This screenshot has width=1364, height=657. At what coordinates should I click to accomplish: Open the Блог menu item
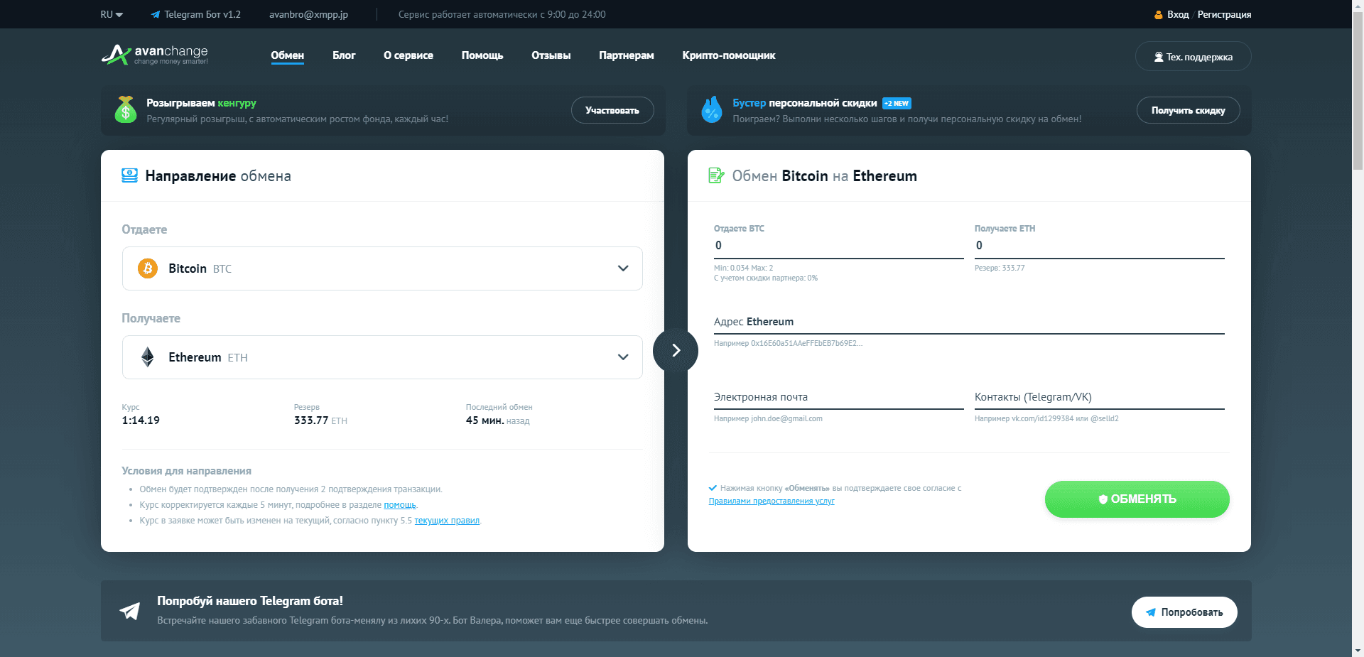pos(344,55)
